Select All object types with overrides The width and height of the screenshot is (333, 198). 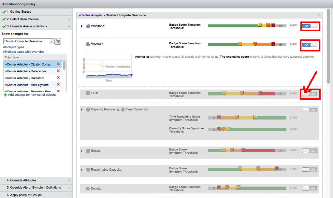pyautogui.click(x=23, y=52)
